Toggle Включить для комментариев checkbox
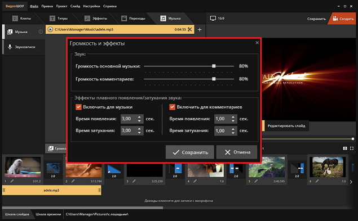Viewport: 358px width, 221px height. pyautogui.click(x=172, y=107)
